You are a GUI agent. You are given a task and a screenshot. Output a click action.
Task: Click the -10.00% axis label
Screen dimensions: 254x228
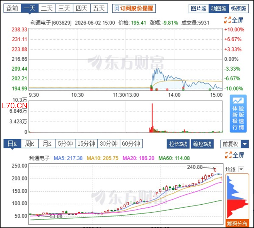pyautogui.click(x=234, y=88)
